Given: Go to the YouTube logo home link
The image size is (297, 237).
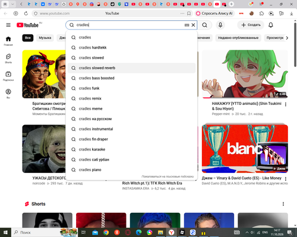Looking at the screenshot, I should (27, 25).
